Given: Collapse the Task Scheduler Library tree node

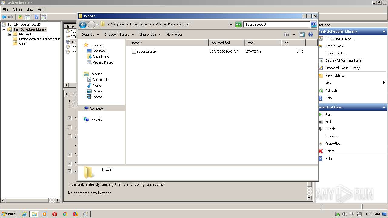Looking at the screenshot, I should click(x=4, y=29).
